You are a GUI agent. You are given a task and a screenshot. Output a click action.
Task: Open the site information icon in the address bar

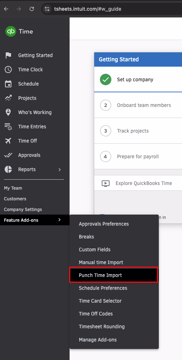click(47, 9)
